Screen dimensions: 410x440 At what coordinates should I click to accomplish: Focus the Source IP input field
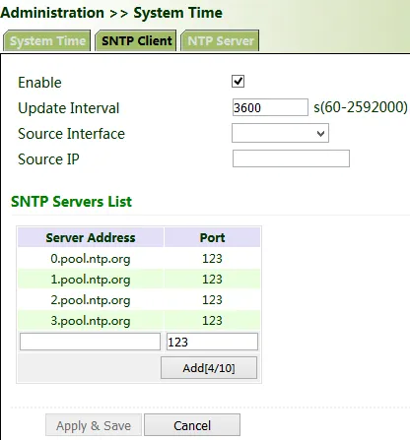(291, 158)
